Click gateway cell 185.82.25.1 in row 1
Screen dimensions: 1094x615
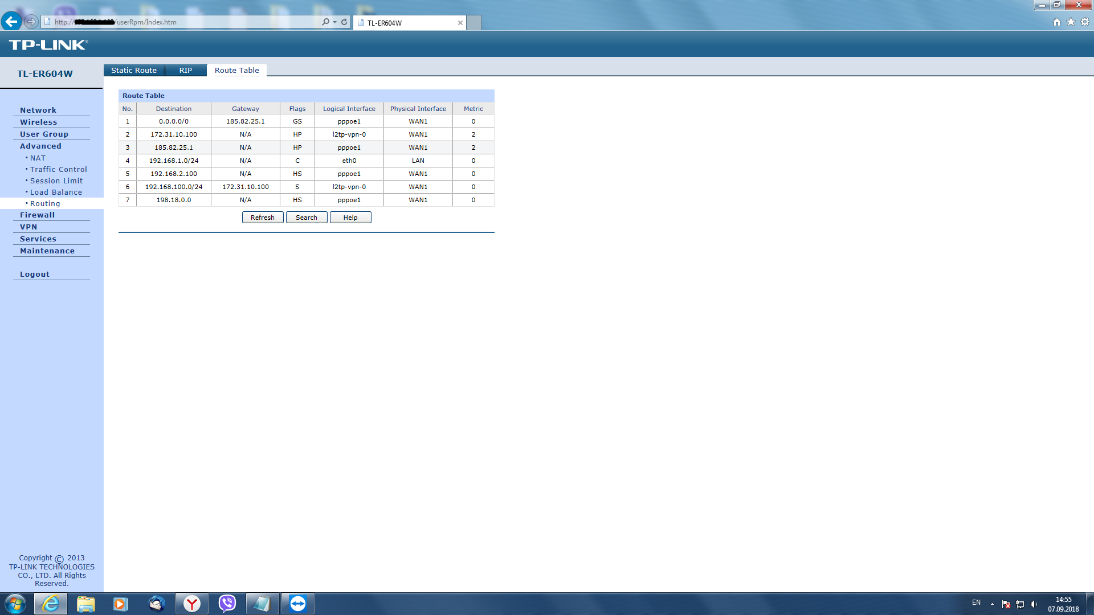tap(246, 121)
